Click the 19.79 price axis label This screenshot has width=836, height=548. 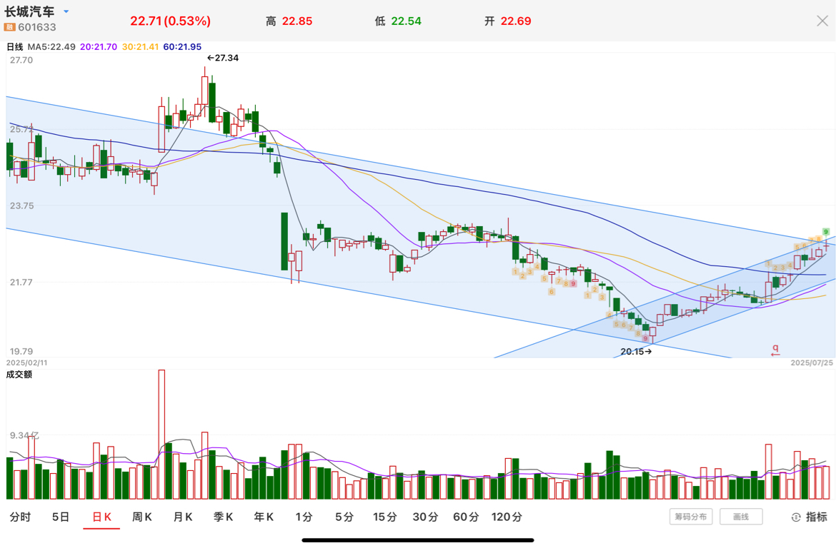click(x=21, y=352)
